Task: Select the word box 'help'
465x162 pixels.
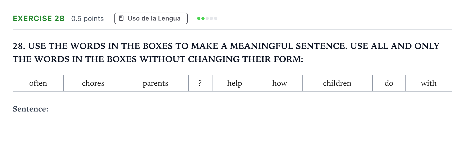Action: (235, 83)
